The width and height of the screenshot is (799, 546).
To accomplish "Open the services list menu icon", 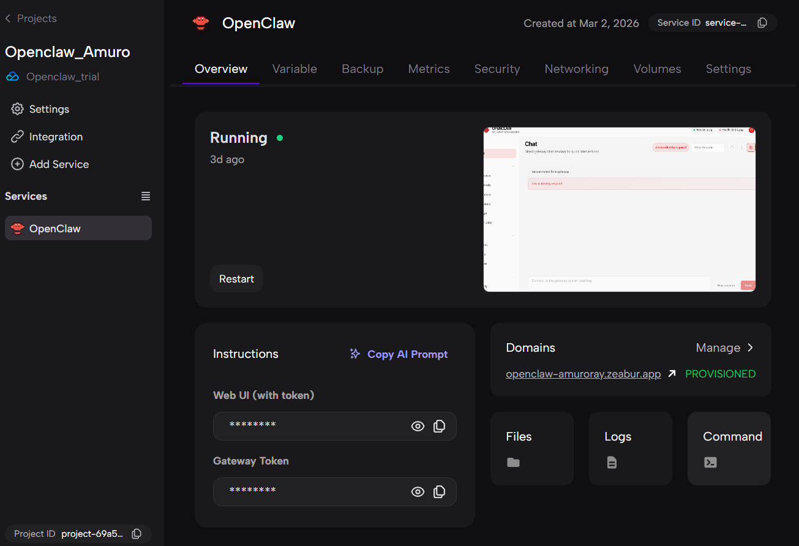I will (146, 196).
